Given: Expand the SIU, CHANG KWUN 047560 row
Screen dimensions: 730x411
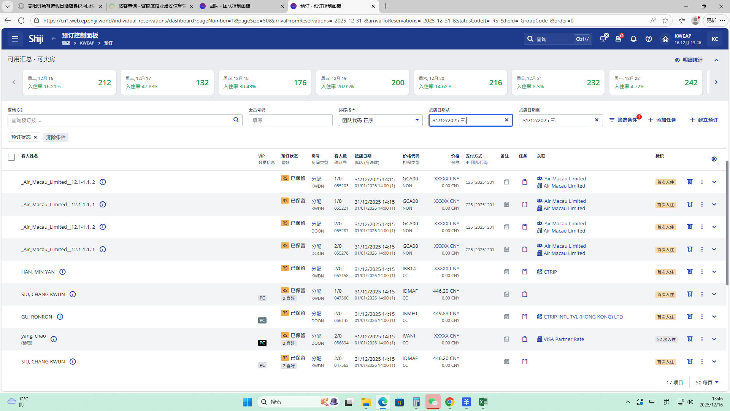Looking at the screenshot, I should point(714,294).
